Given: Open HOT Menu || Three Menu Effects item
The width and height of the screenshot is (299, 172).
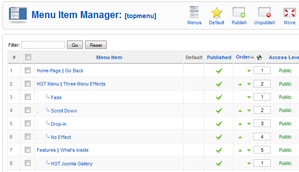Looking at the screenshot, I should click(x=71, y=84).
